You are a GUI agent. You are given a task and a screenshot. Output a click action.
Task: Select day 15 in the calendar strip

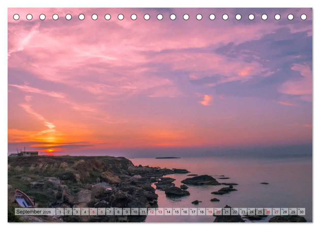(177, 212)
